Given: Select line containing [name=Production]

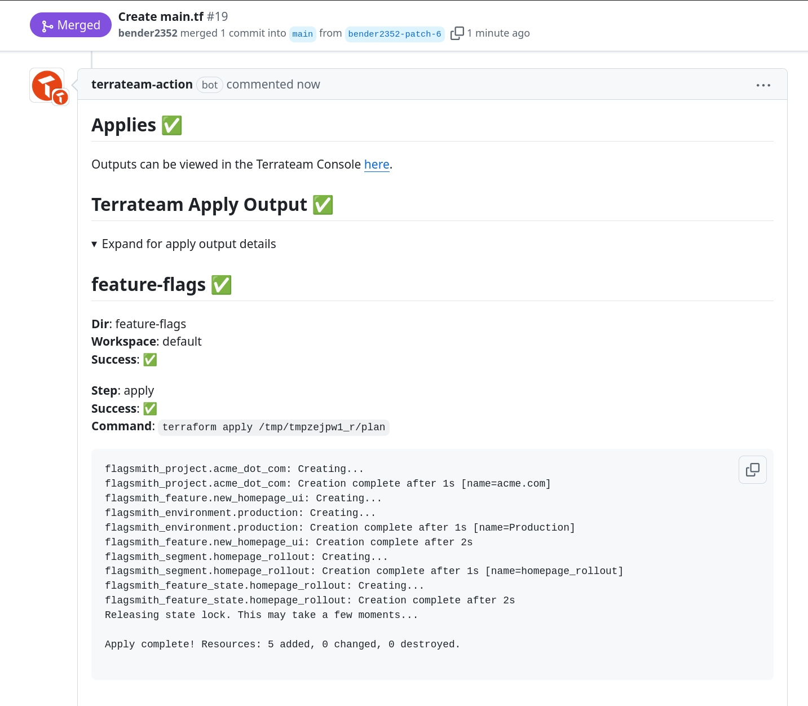Looking at the screenshot, I should pos(340,527).
